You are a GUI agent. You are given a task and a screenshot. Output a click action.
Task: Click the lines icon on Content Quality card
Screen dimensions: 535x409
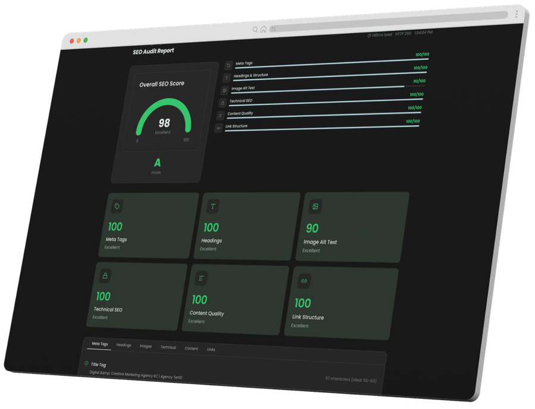[x=201, y=278]
